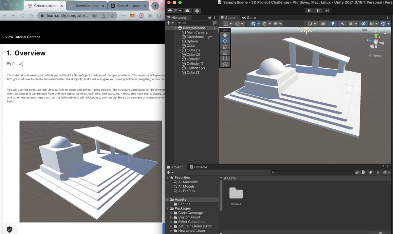The width and height of the screenshot is (393, 234).
Task: Select the Rect tool in Scene overlay
Action: pos(225,58)
